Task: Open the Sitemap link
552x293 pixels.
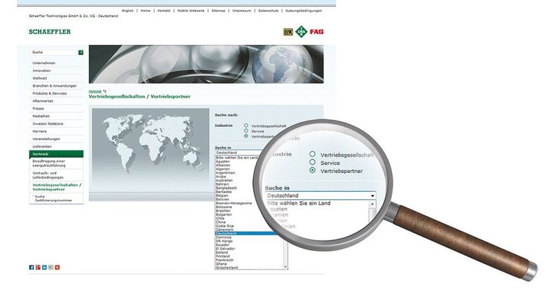Action: [218, 11]
